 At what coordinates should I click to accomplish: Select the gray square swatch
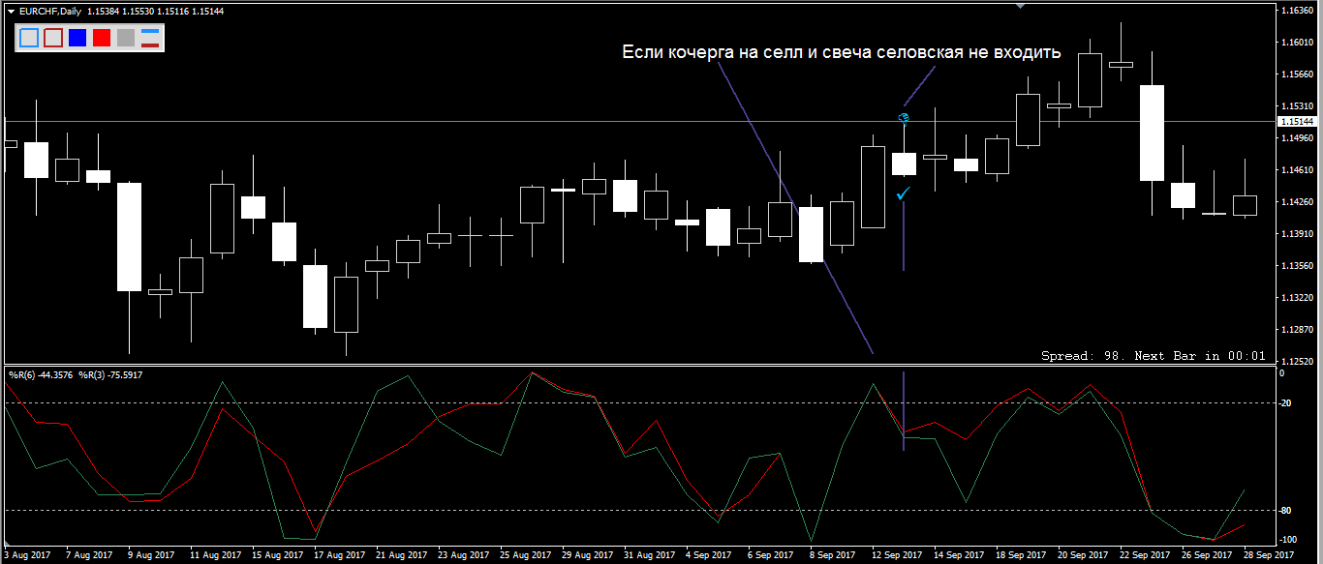pyautogui.click(x=126, y=38)
